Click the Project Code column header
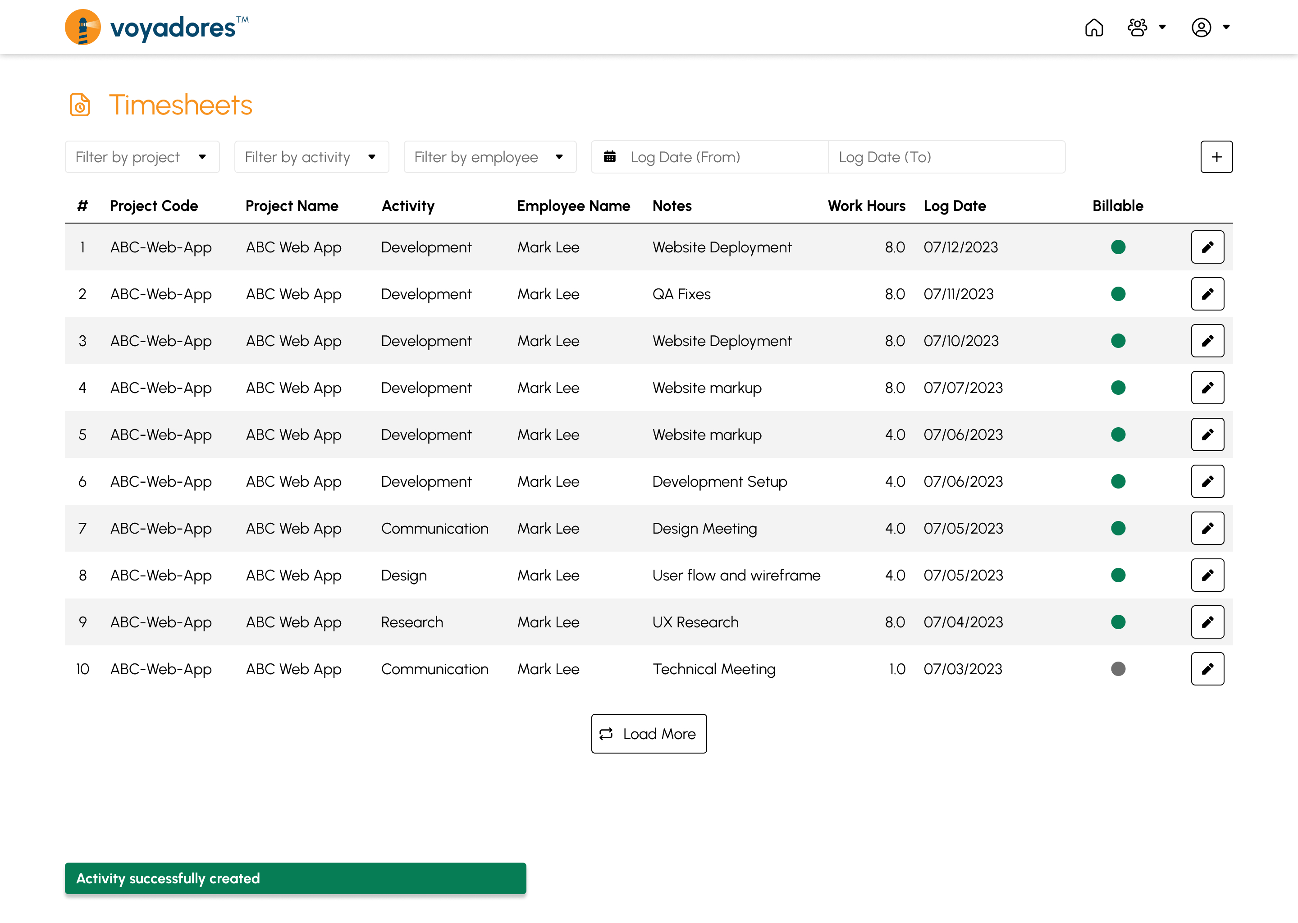 point(153,206)
